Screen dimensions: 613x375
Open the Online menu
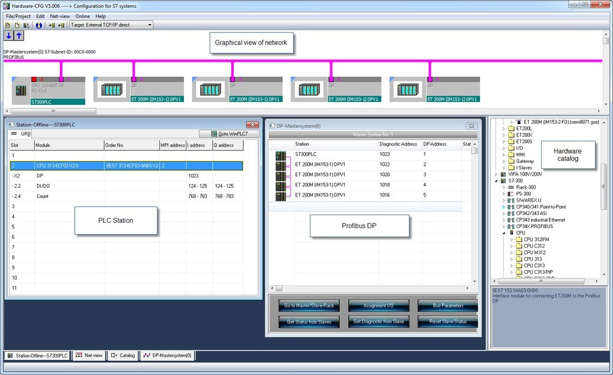point(83,16)
